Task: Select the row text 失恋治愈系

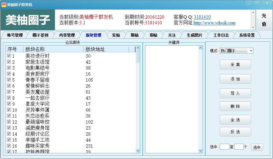Action: [x=37, y=116]
